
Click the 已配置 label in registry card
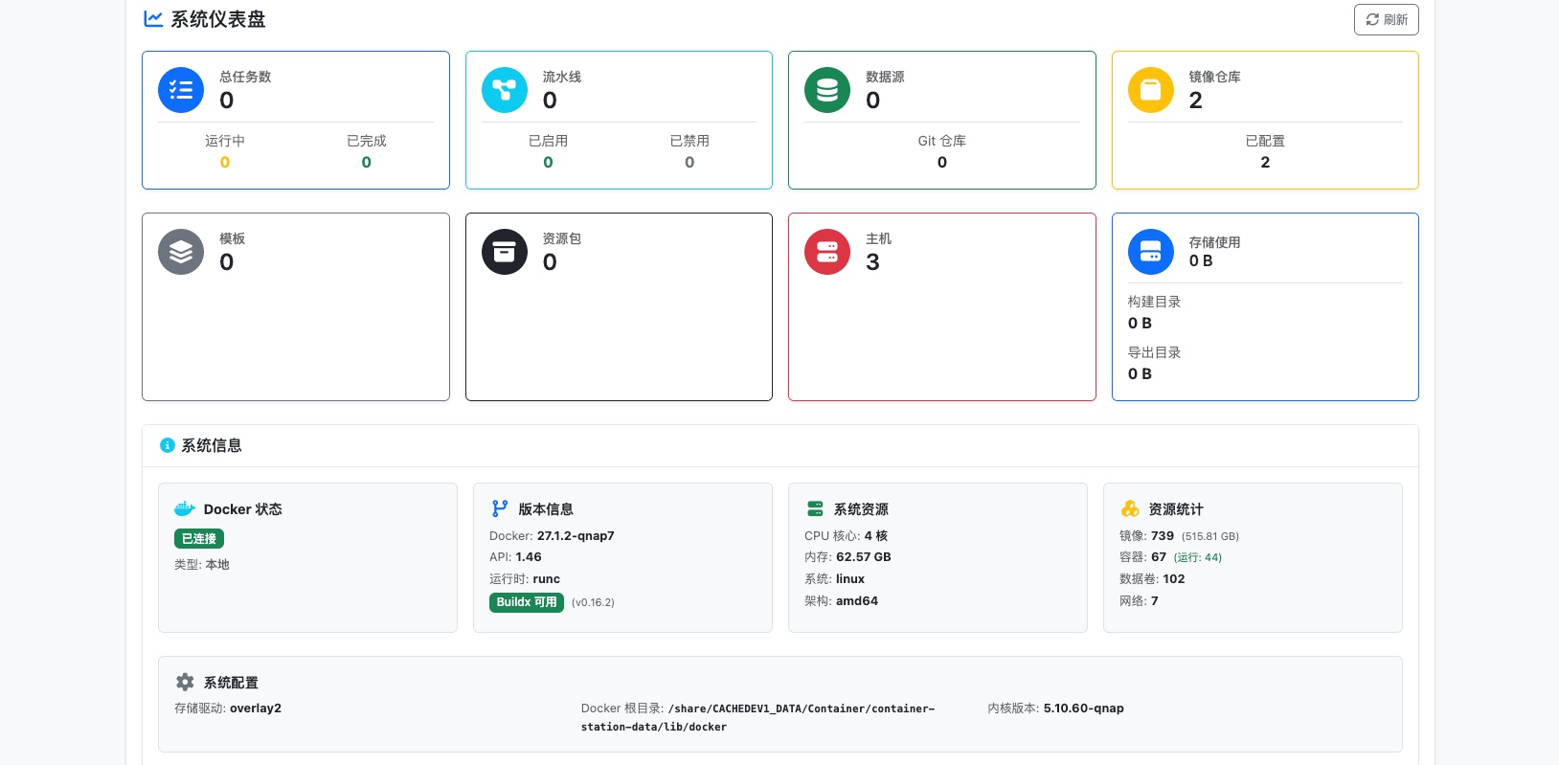tap(1265, 141)
